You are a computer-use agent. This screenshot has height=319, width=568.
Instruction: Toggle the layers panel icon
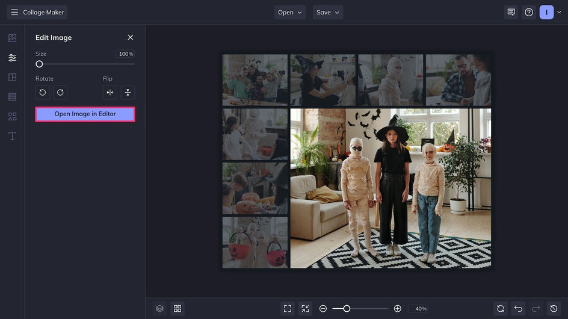click(x=159, y=308)
